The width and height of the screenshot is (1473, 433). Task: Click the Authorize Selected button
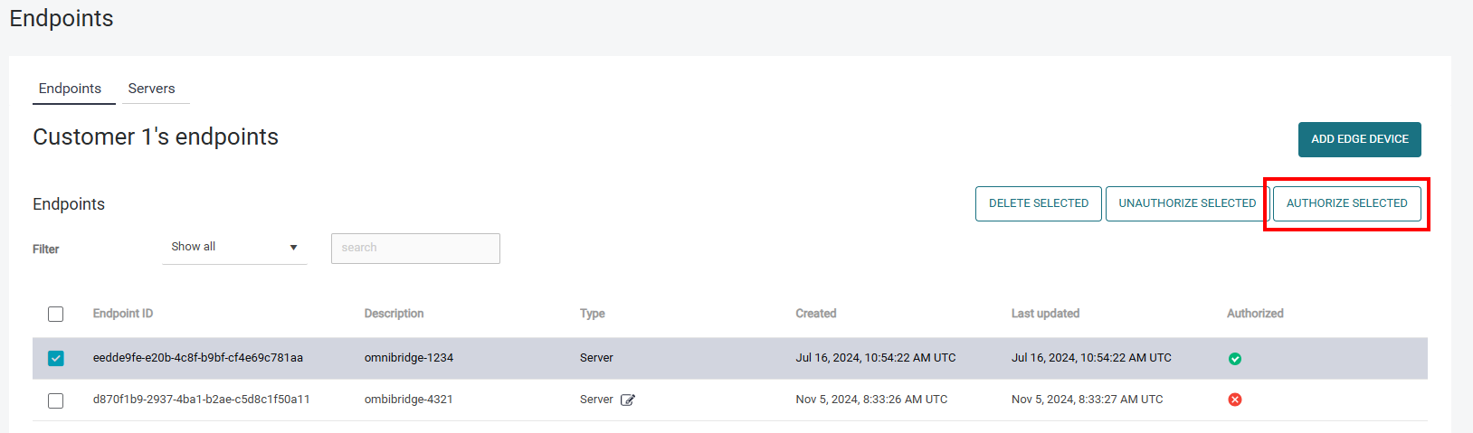pos(1346,203)
